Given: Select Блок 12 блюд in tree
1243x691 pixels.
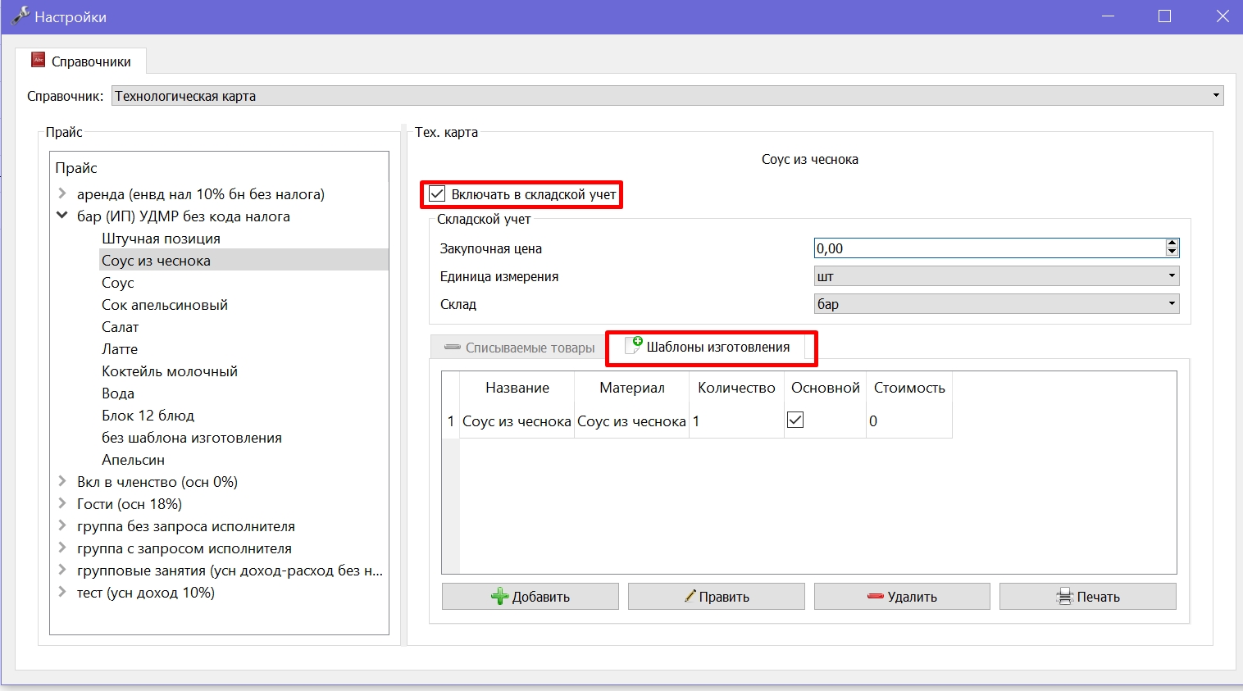Looking at the screenshot, I should (148, 416).
